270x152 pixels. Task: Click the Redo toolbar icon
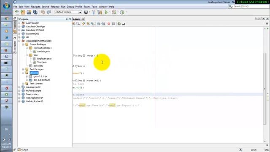click(x=49, y=12)
